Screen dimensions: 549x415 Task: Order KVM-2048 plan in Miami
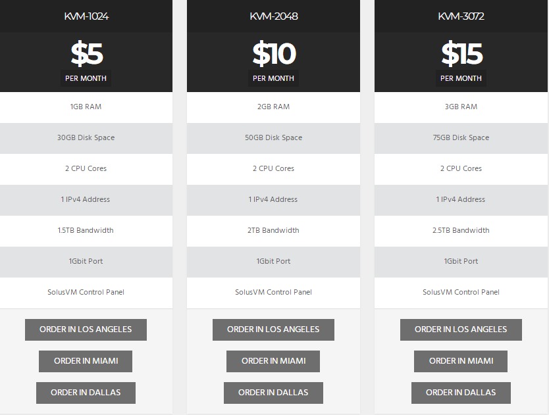click(273, 361)
